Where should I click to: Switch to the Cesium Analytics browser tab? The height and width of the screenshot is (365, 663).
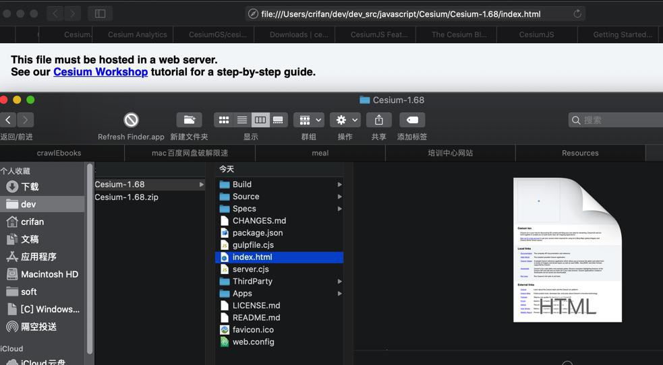click(137, 34)
